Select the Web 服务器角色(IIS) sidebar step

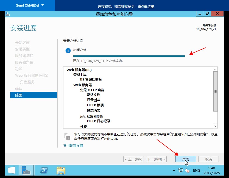click(32, 76)
